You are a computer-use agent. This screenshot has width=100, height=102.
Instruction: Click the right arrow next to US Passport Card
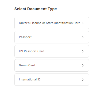click(x=83, y=51)
